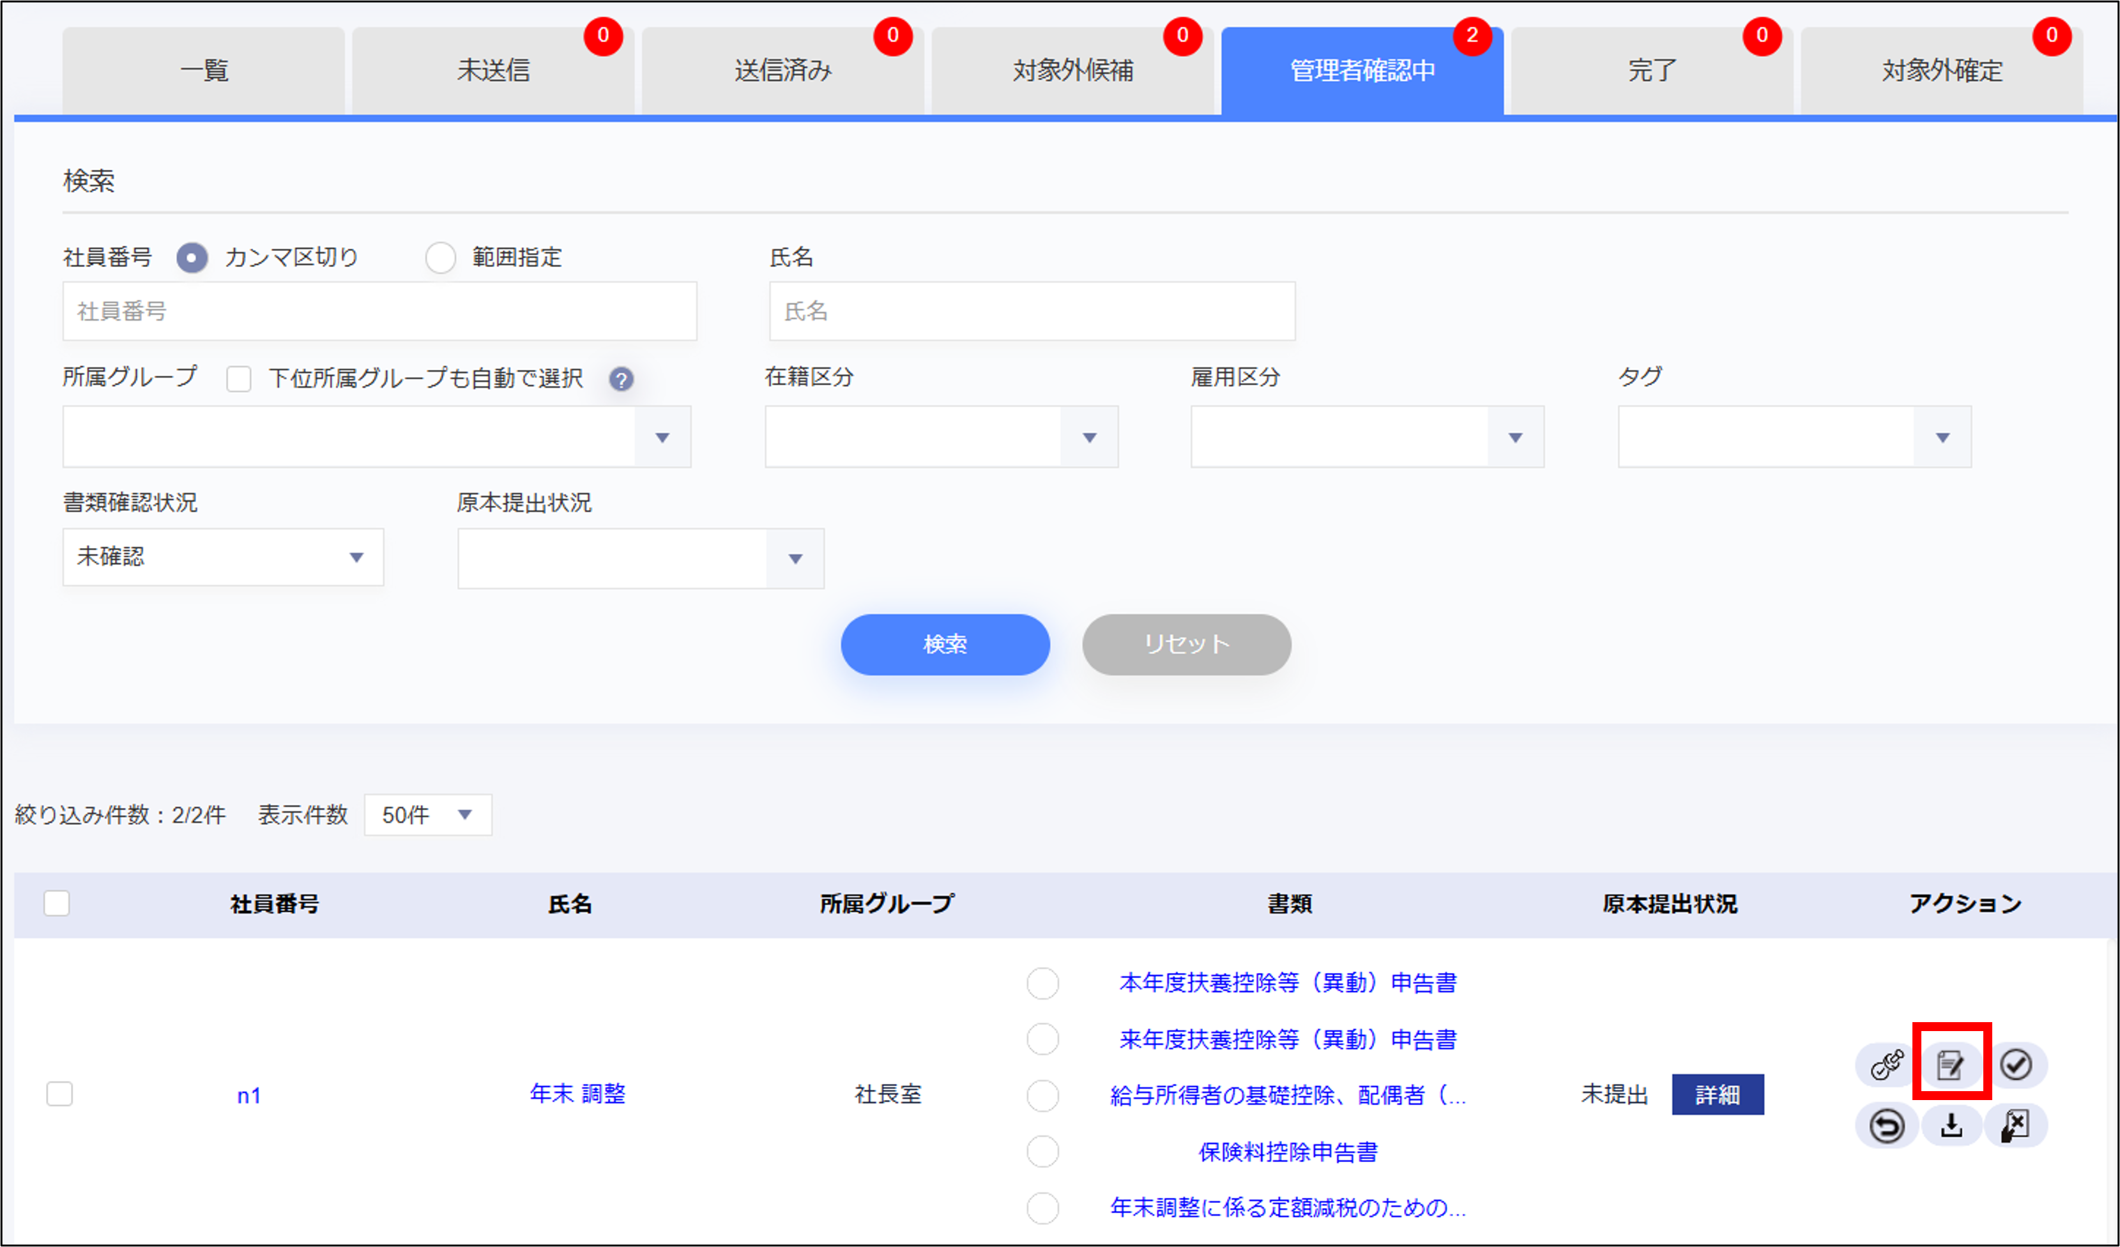Select the 範囲指定 radio button
The height and width of the screenshot is (1247, 2120).
pyautogui.click(x=441, y=257)
